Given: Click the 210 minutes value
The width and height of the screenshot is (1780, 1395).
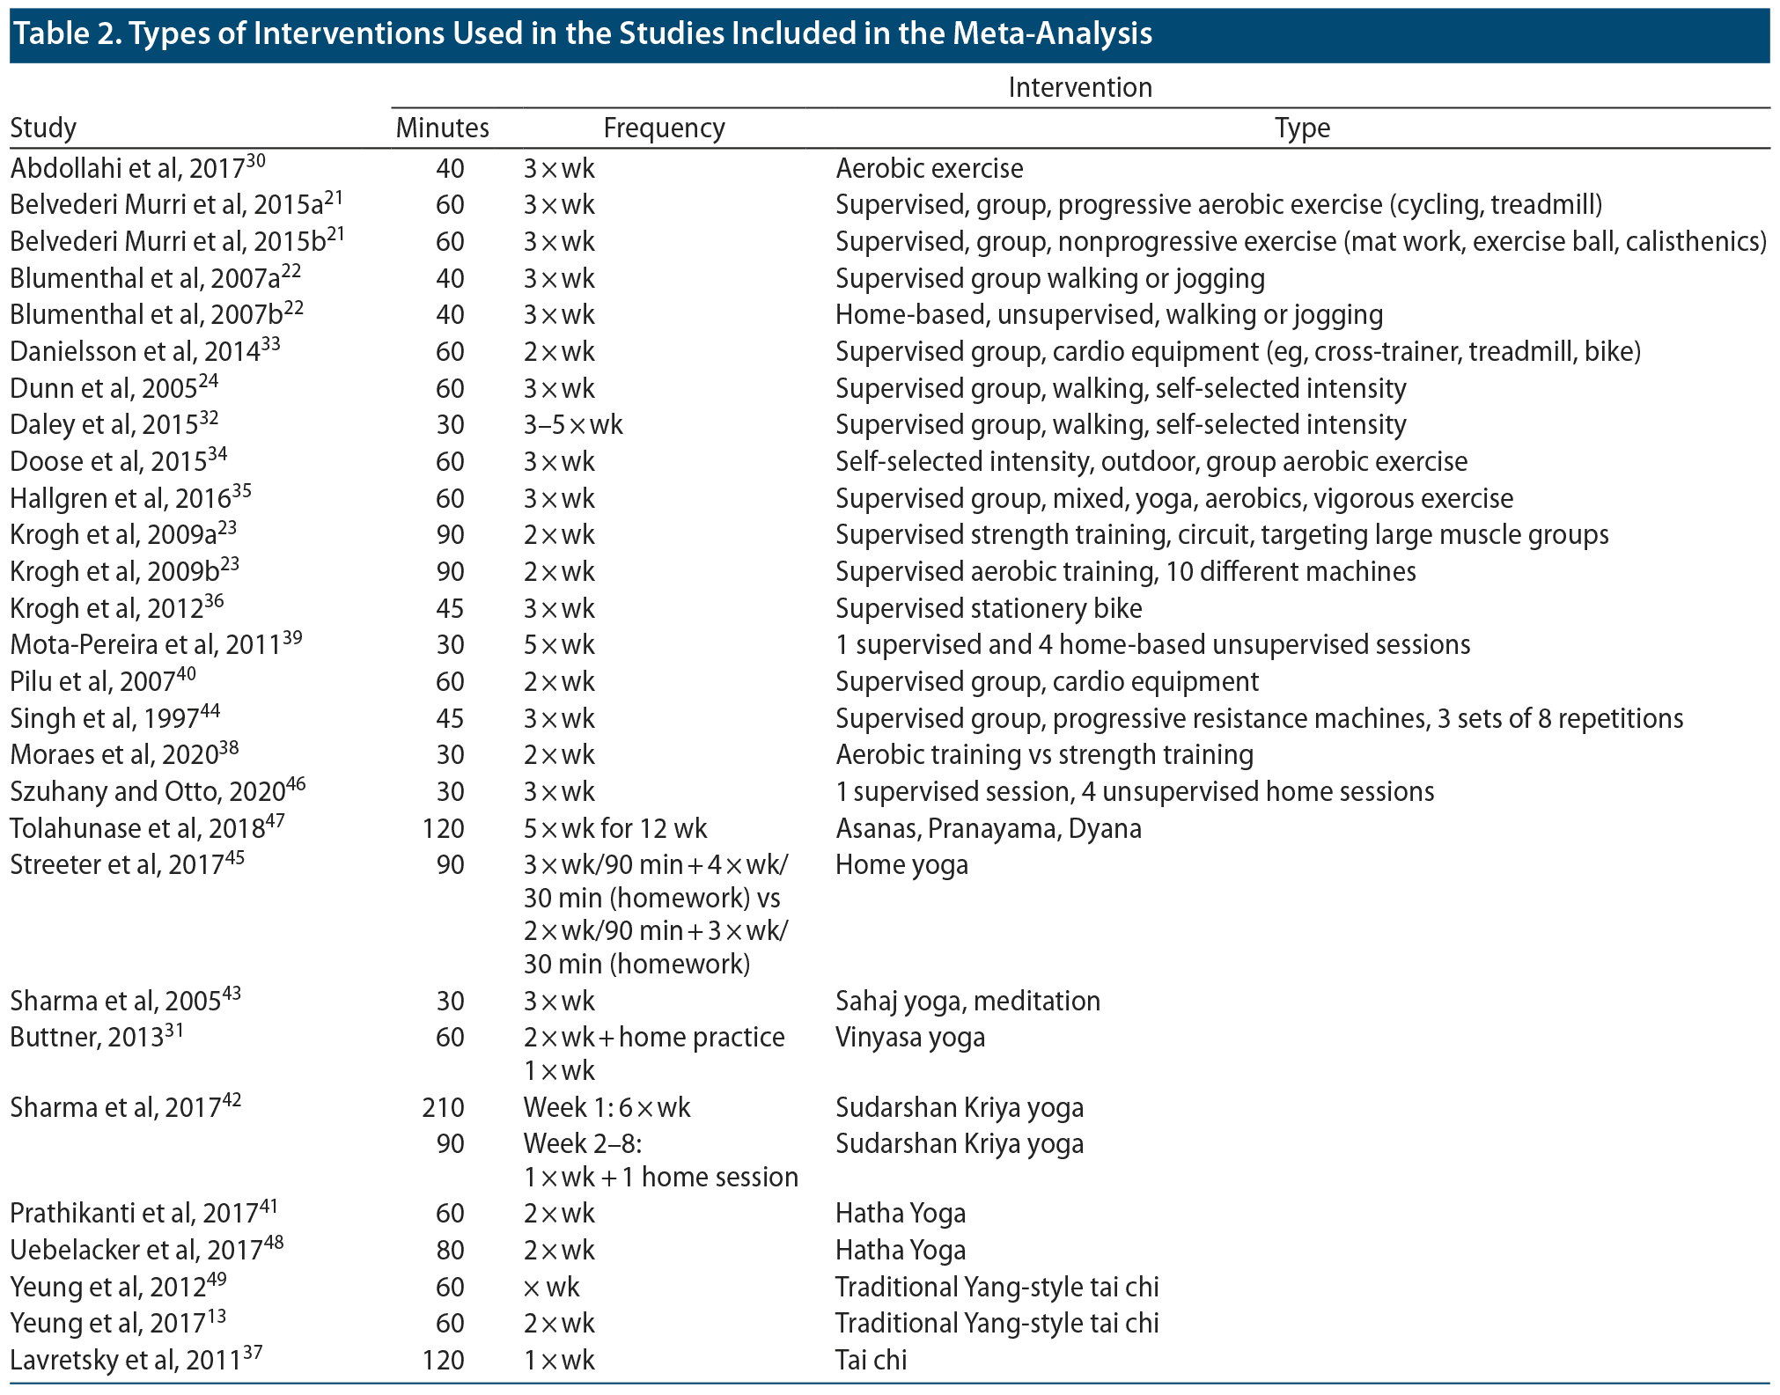Looking at the screenshot, I should pos(443,1107).
